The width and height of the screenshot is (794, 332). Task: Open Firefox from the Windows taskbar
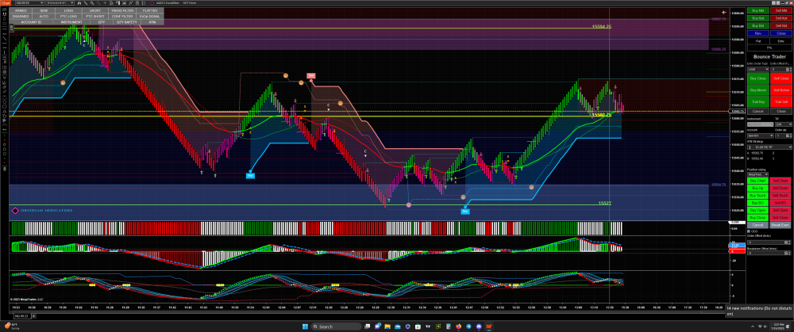coord(457,326)
